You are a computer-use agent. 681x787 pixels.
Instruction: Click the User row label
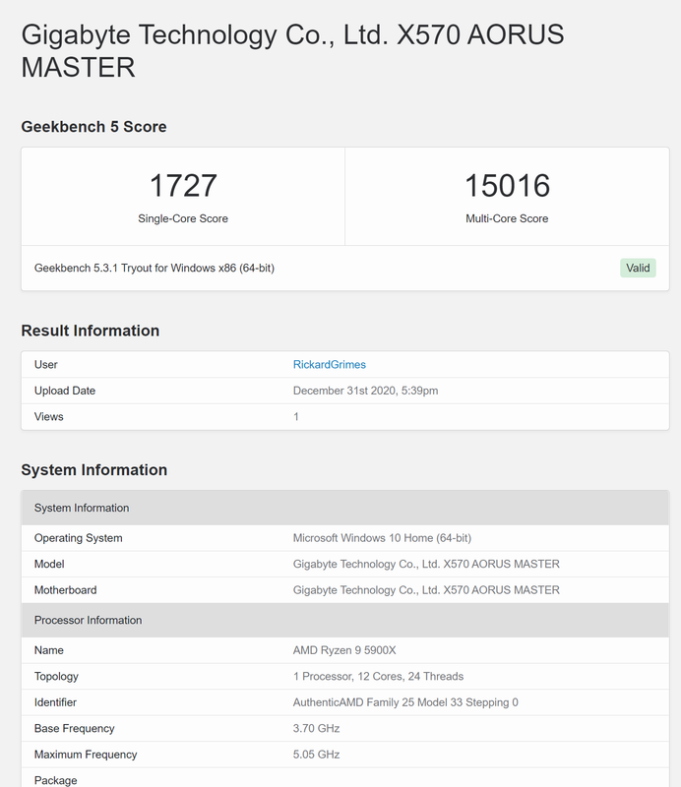point(45,364)
